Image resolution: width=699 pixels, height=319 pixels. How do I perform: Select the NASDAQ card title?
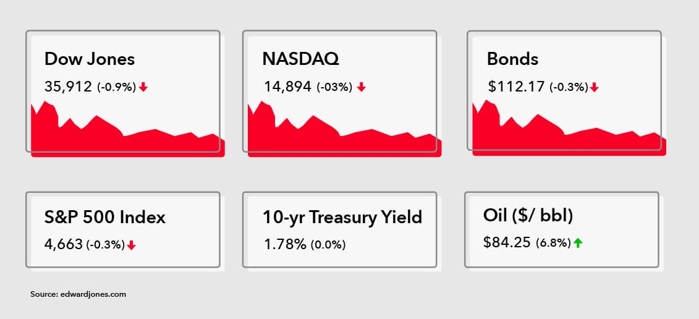pos(300,59)
